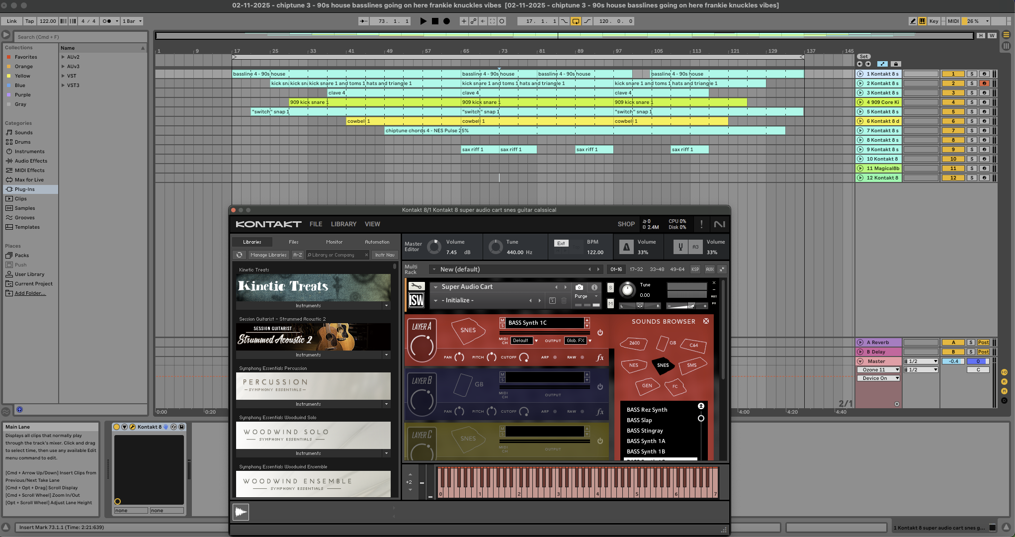Open the Kontakt LIBRARY menu

click(343, 224)
